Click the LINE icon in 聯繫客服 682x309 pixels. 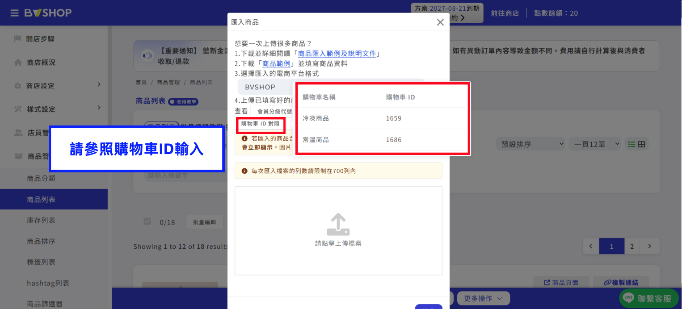coord(628,298)
